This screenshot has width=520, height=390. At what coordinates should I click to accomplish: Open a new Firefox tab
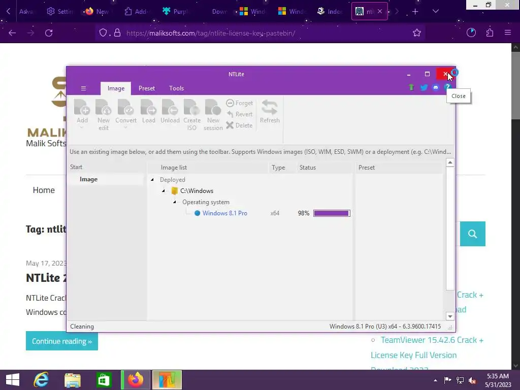[415, 12]
